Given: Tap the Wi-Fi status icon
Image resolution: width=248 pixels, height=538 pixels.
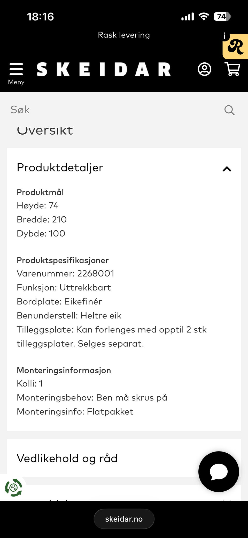Looking at the screenshot, I should (x=204, y=17).
